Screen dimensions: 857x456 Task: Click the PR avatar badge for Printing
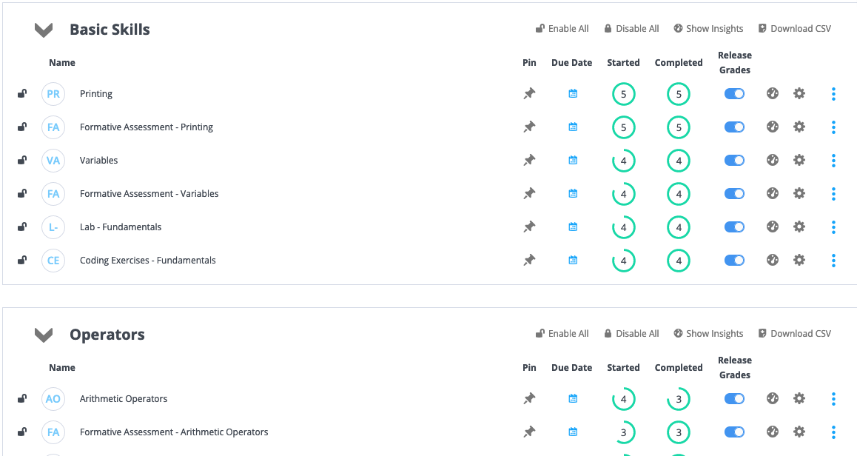point(53,94)
